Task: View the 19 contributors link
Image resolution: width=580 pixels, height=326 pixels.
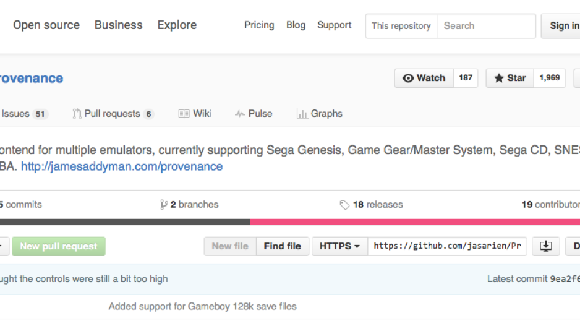Action: point(551,205)
